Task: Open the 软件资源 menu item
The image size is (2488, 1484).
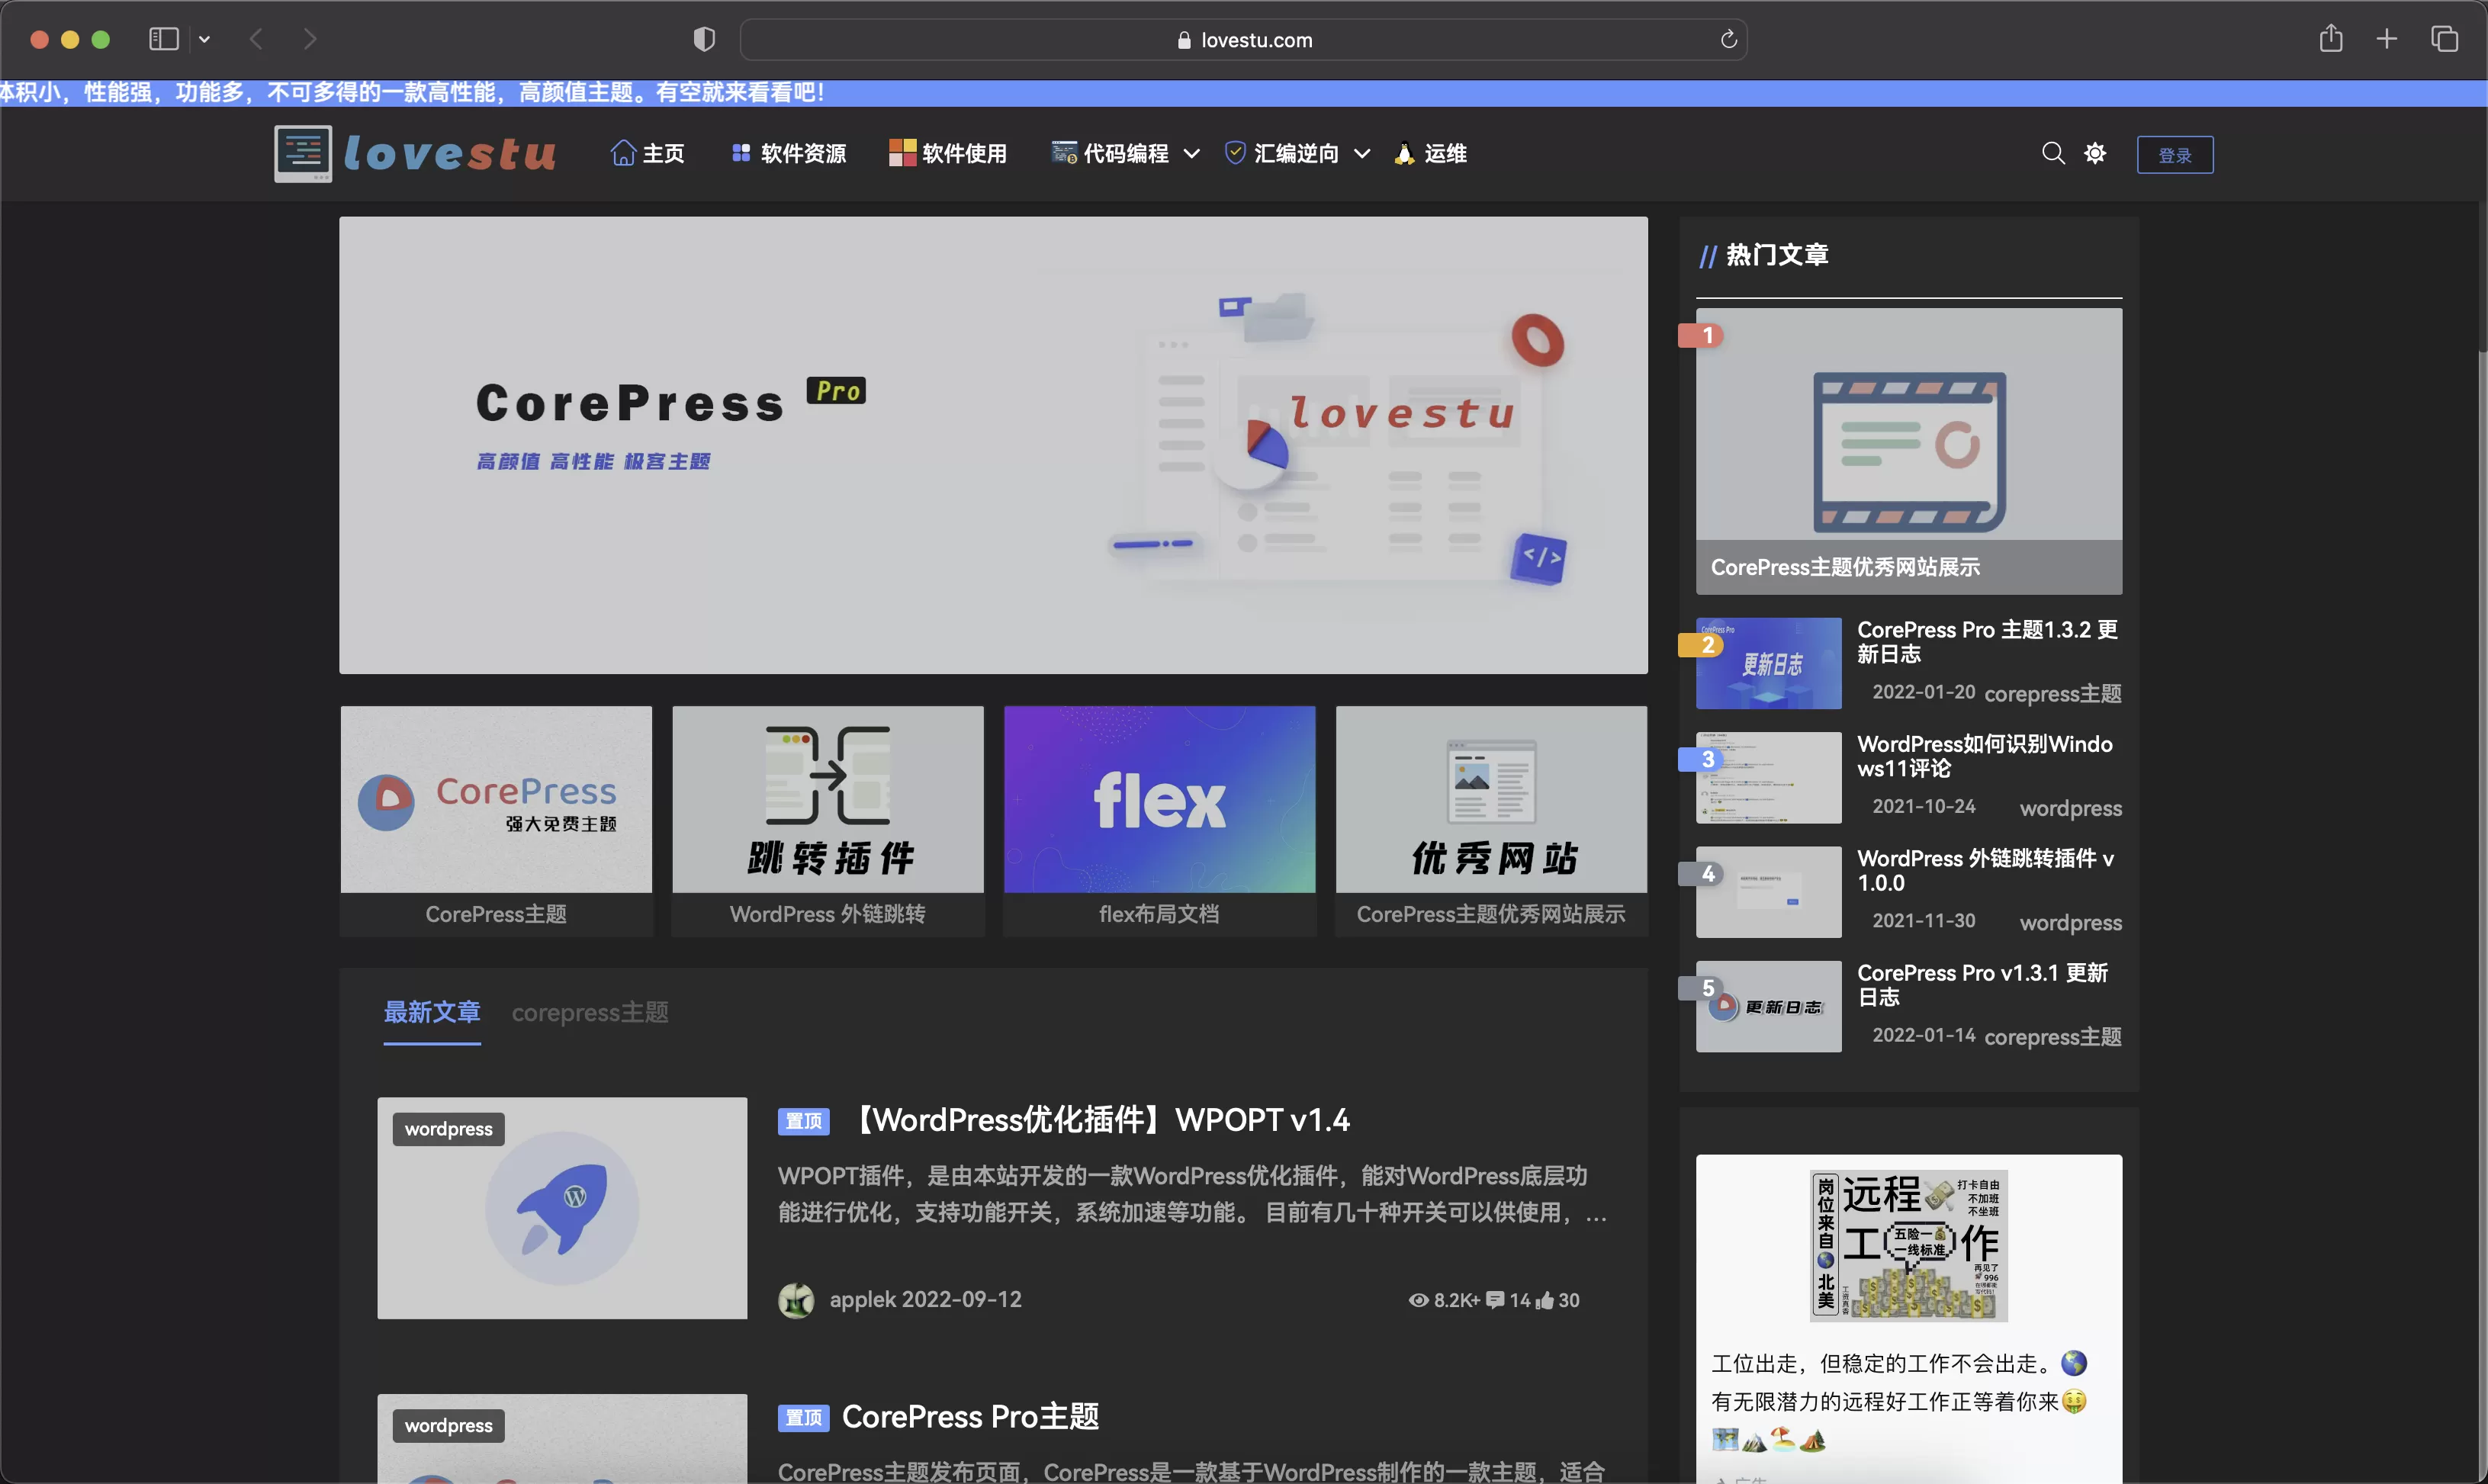Action: tap(789, 153)
